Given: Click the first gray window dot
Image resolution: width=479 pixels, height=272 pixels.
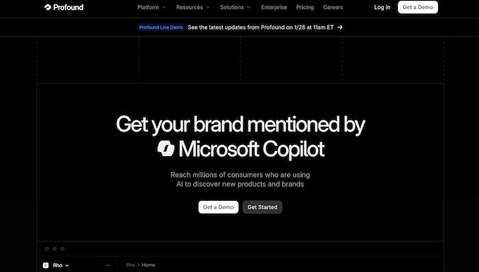Looking at the screenshot, I should (x=47, y=249).
